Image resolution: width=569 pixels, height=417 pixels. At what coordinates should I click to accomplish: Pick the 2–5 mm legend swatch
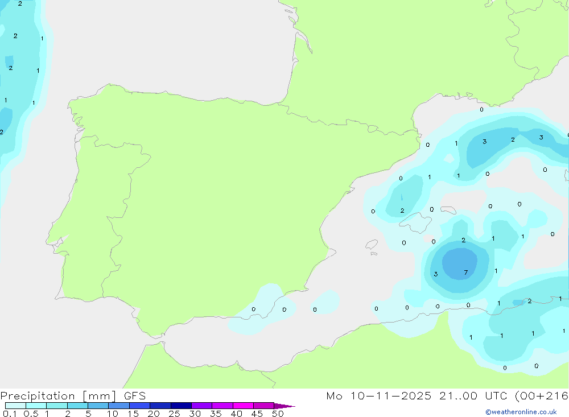coord(77,406)
